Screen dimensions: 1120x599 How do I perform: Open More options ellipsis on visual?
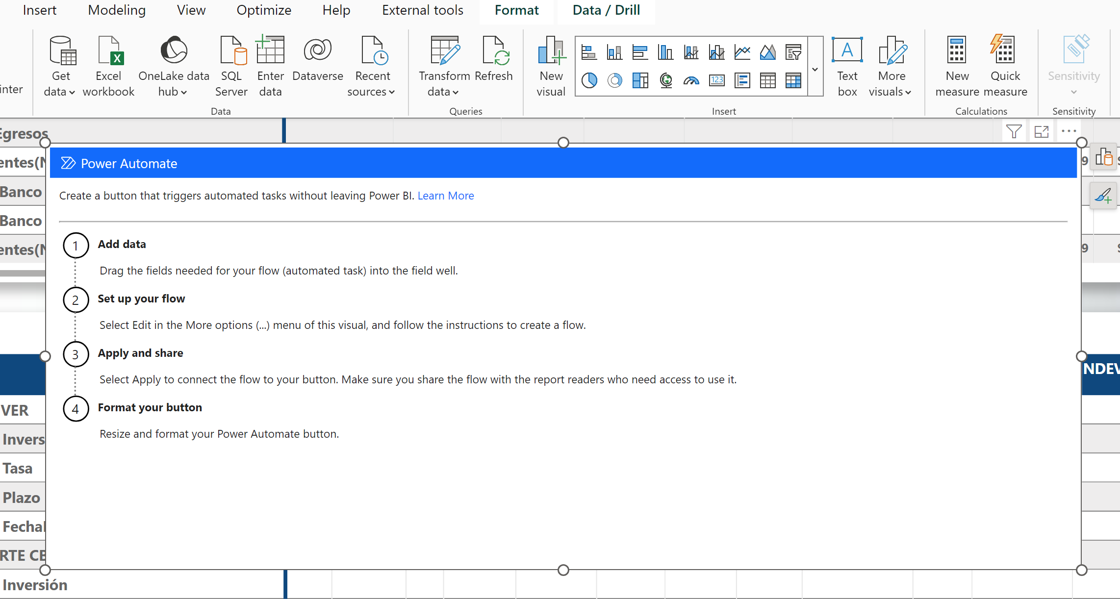[x=1069, y=131]
